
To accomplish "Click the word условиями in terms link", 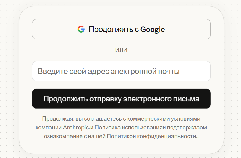I will tap(186, 119).
